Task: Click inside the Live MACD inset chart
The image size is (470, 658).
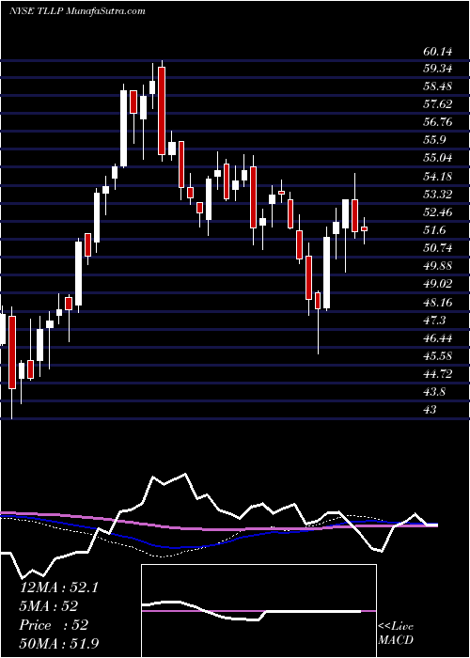Action: pos(258,611)
